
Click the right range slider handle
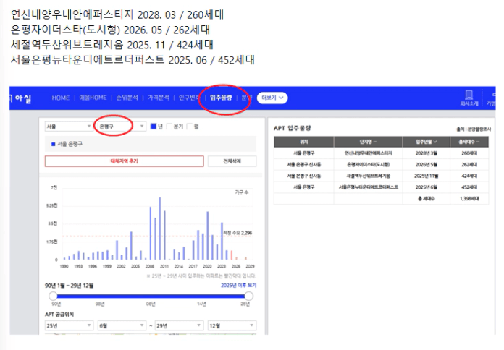click(249, 296)
